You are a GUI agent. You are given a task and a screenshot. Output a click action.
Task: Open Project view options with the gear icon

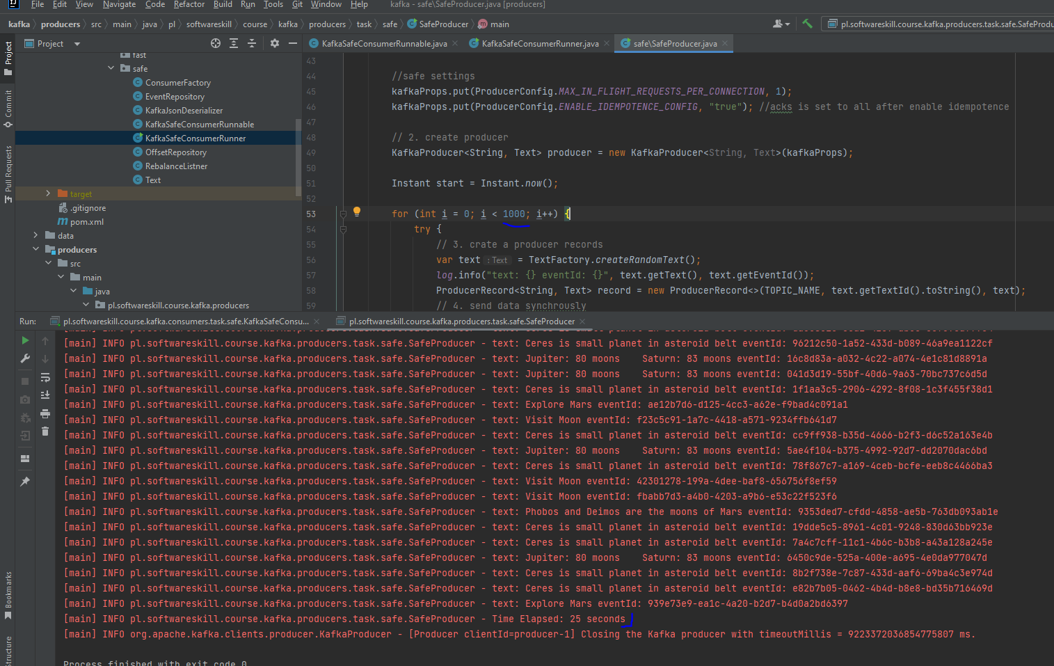[274, 42]
